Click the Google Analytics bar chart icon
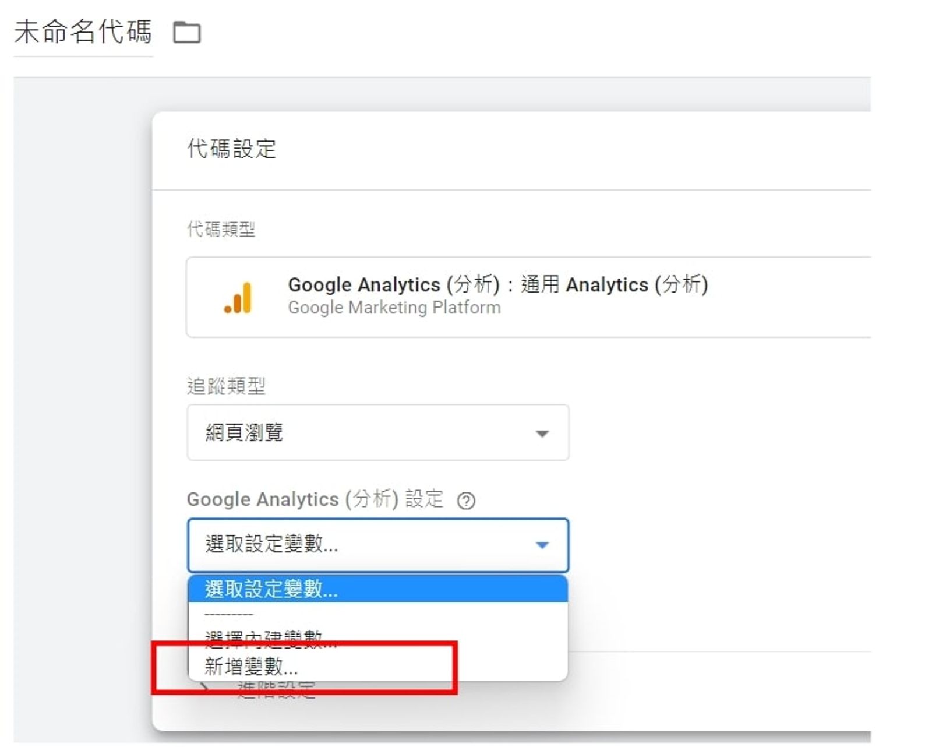Viewport: 932px width, 747px height. [x=238, y=298]
